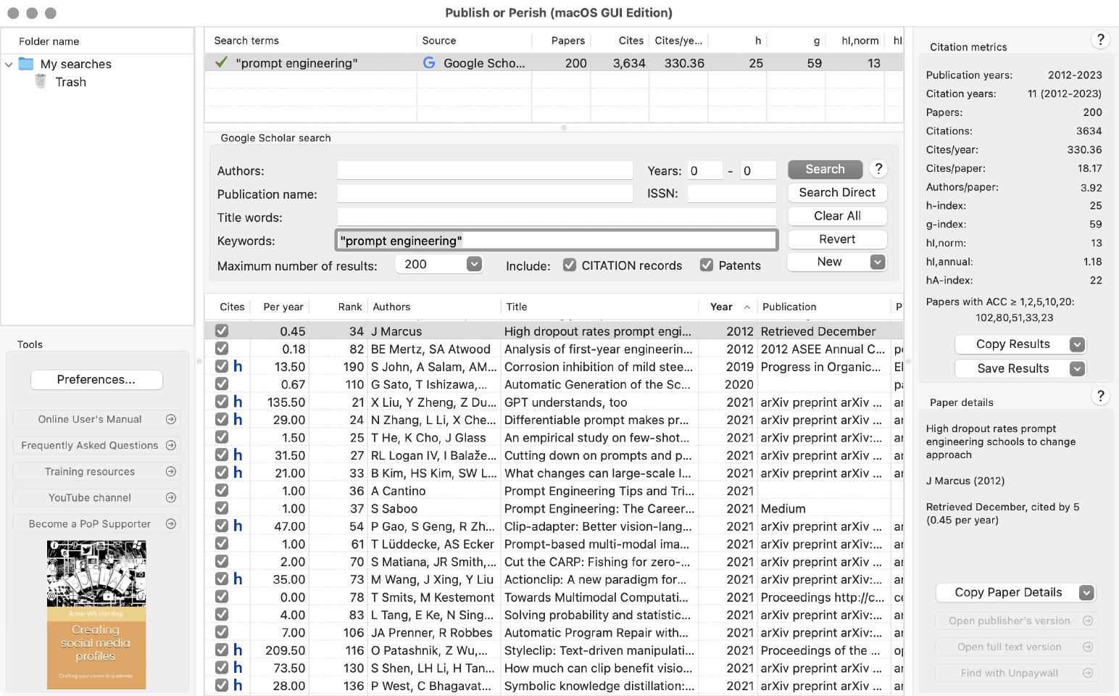The height and width of the screenshot is (696, 1119).
Task: Open Citation metrics help question mark
Action: (x=1100, y=40)
